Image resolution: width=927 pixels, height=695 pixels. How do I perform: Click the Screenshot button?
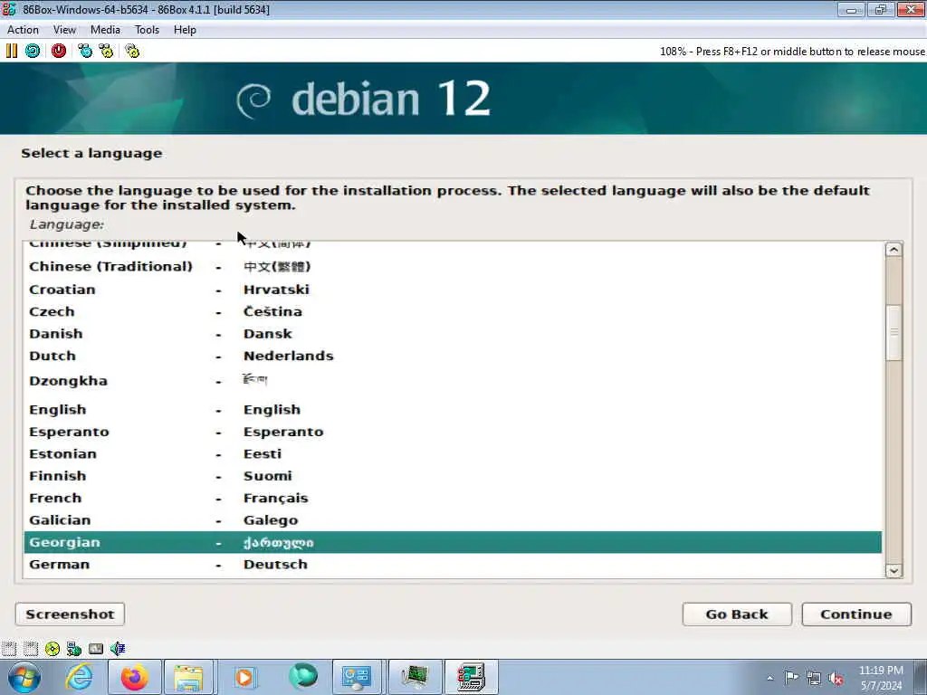click(x=70, y=614)
